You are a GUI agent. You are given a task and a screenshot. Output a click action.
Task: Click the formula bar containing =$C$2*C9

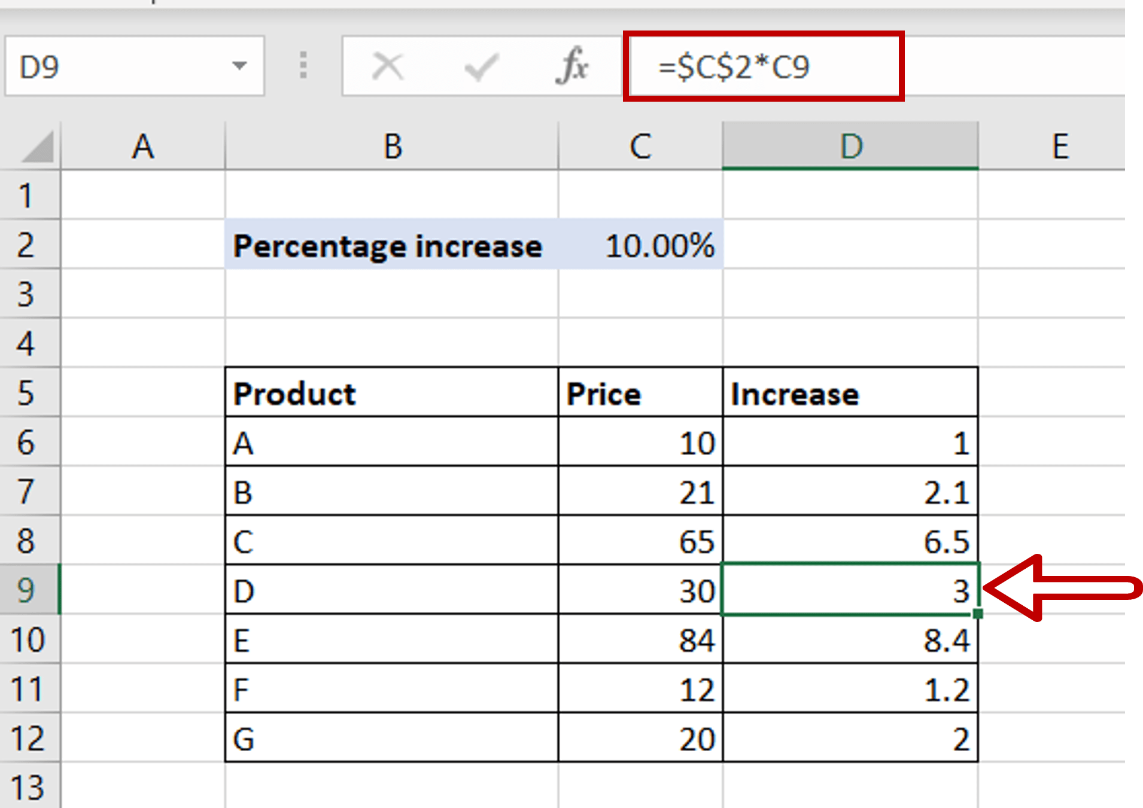pos(760,67)
